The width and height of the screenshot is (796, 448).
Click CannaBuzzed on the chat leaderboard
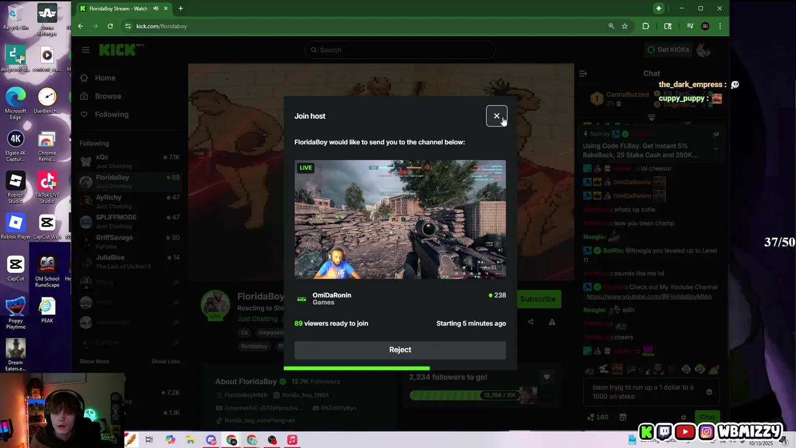[627, 95]
